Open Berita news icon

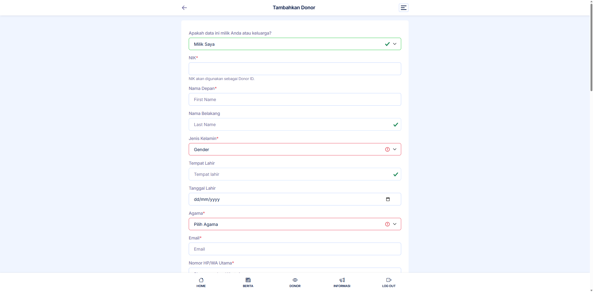(248, 280)
